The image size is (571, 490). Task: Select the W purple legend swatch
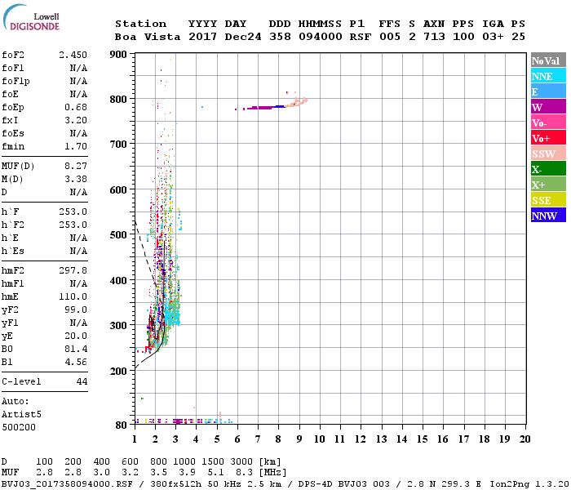pos(546,107)
